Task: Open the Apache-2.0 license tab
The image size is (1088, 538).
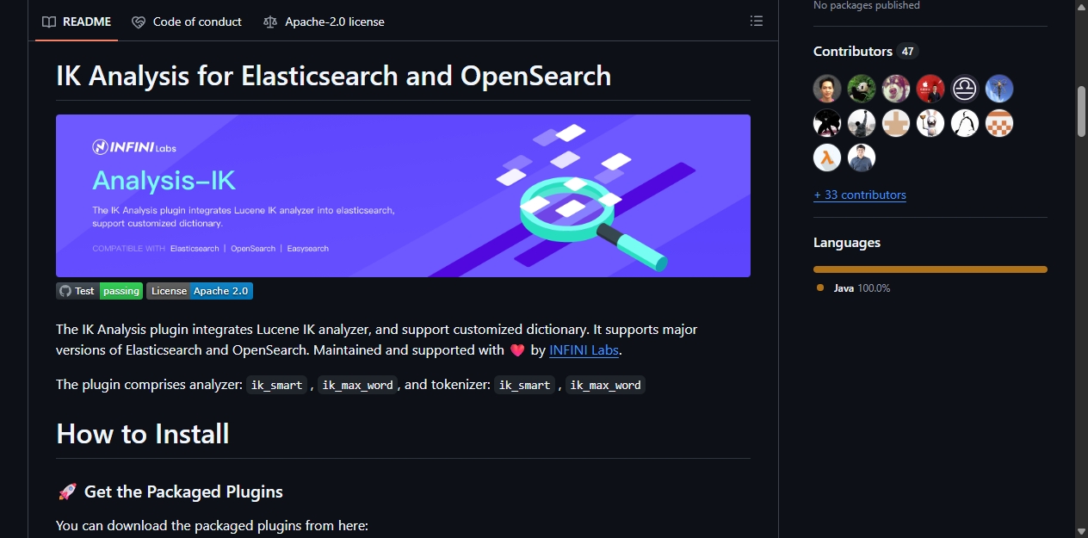Action: click(325, 22)
